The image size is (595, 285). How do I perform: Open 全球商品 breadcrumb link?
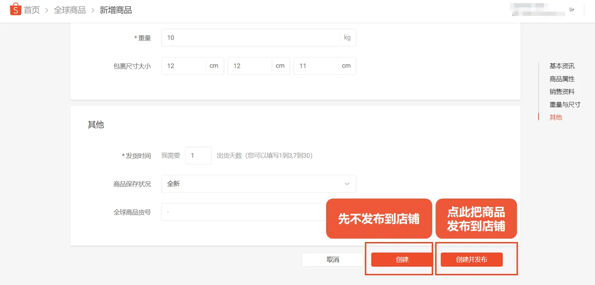70,10
